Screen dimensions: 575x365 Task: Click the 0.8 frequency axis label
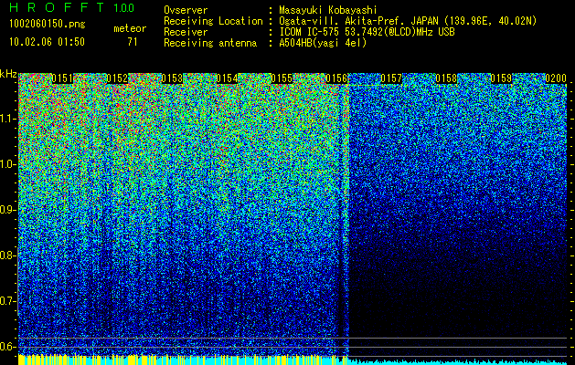8,255
